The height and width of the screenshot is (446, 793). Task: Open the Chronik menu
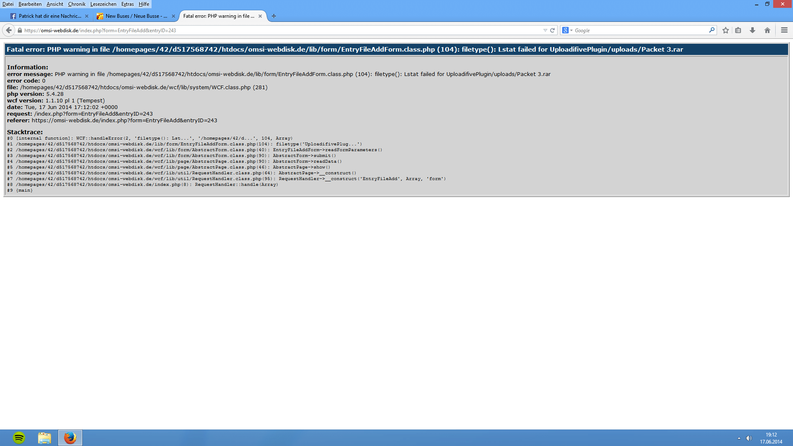click(77, 4)
